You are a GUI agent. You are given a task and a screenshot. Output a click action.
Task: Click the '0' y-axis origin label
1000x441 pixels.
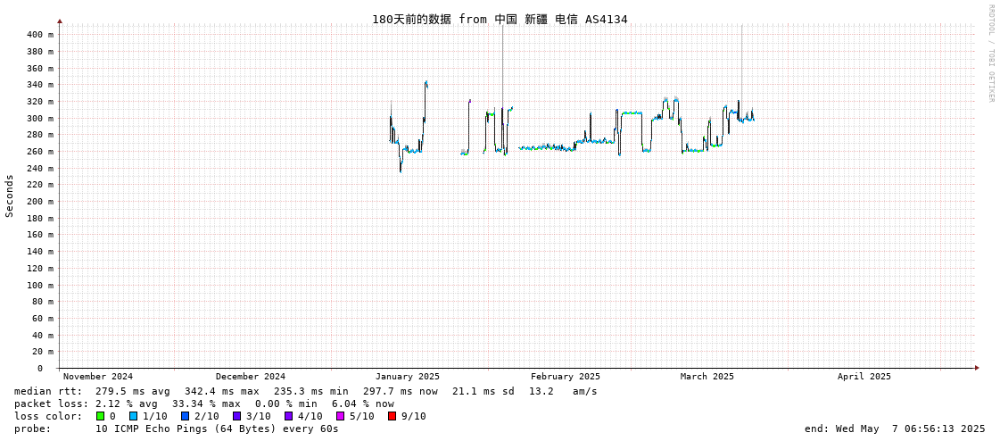tap(39, 369)
